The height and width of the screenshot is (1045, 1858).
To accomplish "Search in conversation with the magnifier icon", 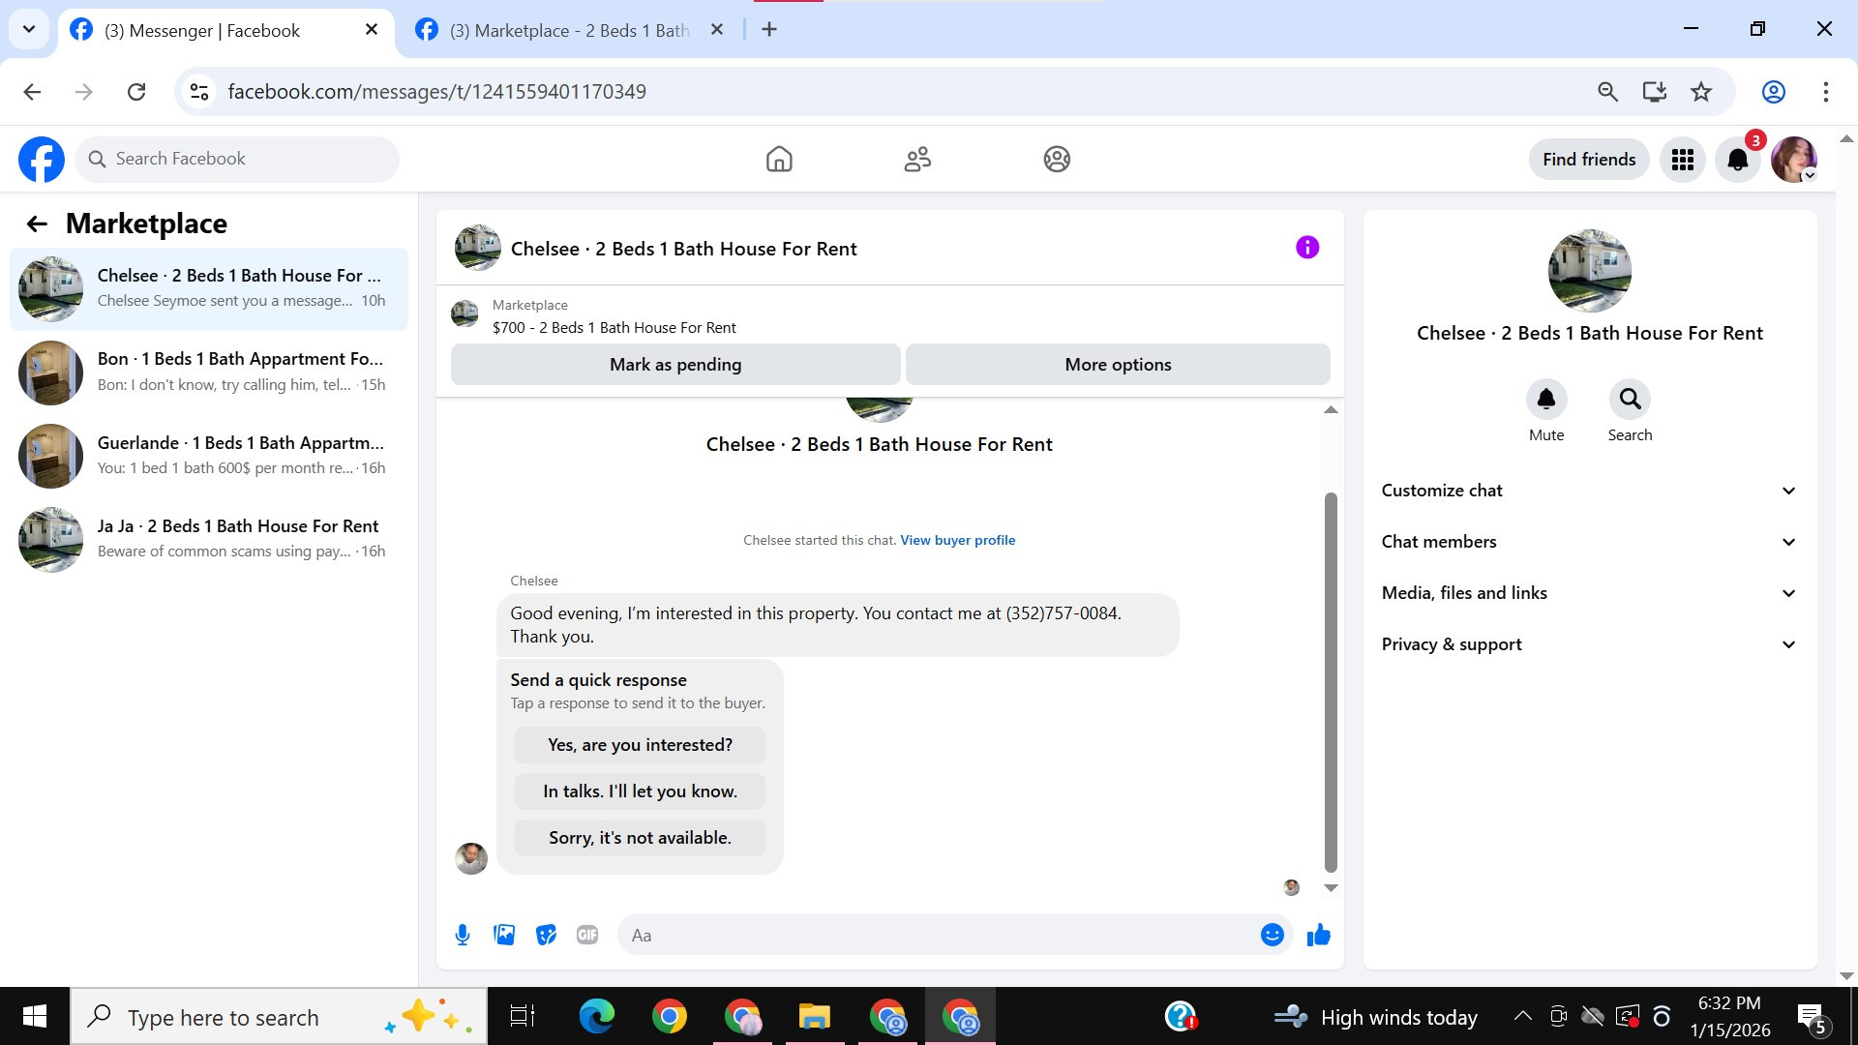I will click(1630, 399).
